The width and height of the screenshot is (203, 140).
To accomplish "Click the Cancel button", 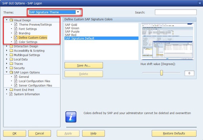I will (40, 133).
